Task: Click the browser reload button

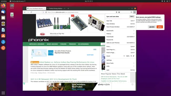Action: click(31, 12)
